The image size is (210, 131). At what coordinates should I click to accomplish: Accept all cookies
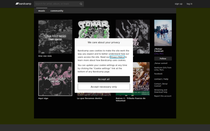click(104, 79)
